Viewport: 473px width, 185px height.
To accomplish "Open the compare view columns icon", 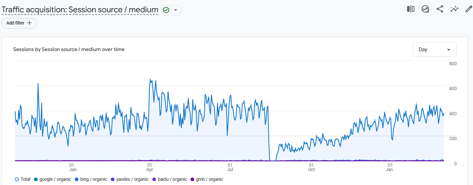I will [411, 9].
